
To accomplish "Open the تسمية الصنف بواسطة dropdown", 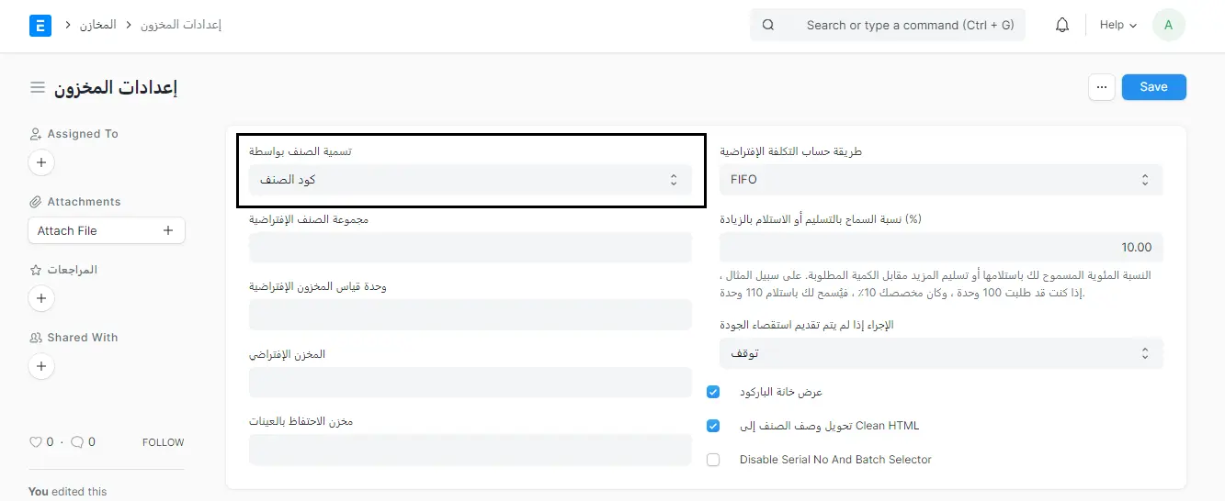I will pos(471,180).
